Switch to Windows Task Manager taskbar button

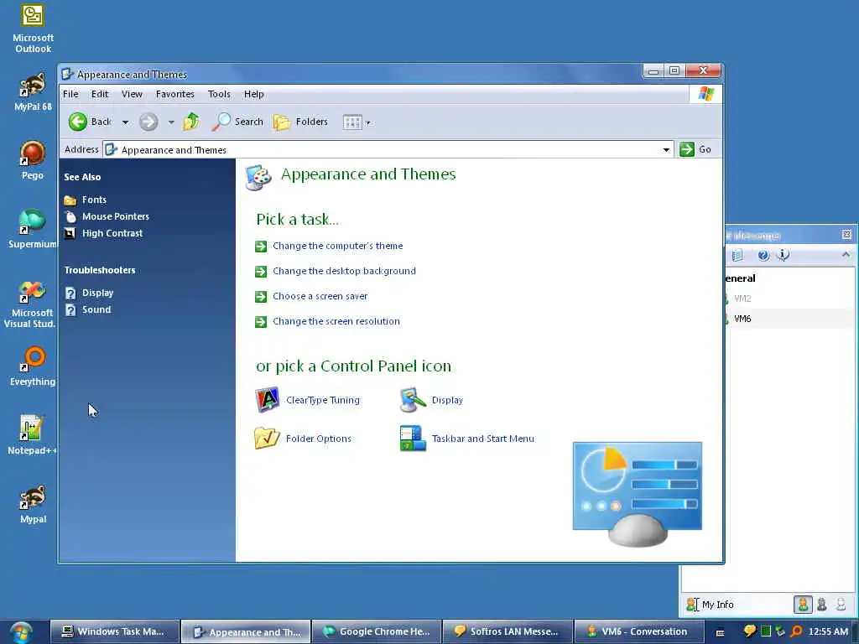pyautogui.click(x=114, y=631)
